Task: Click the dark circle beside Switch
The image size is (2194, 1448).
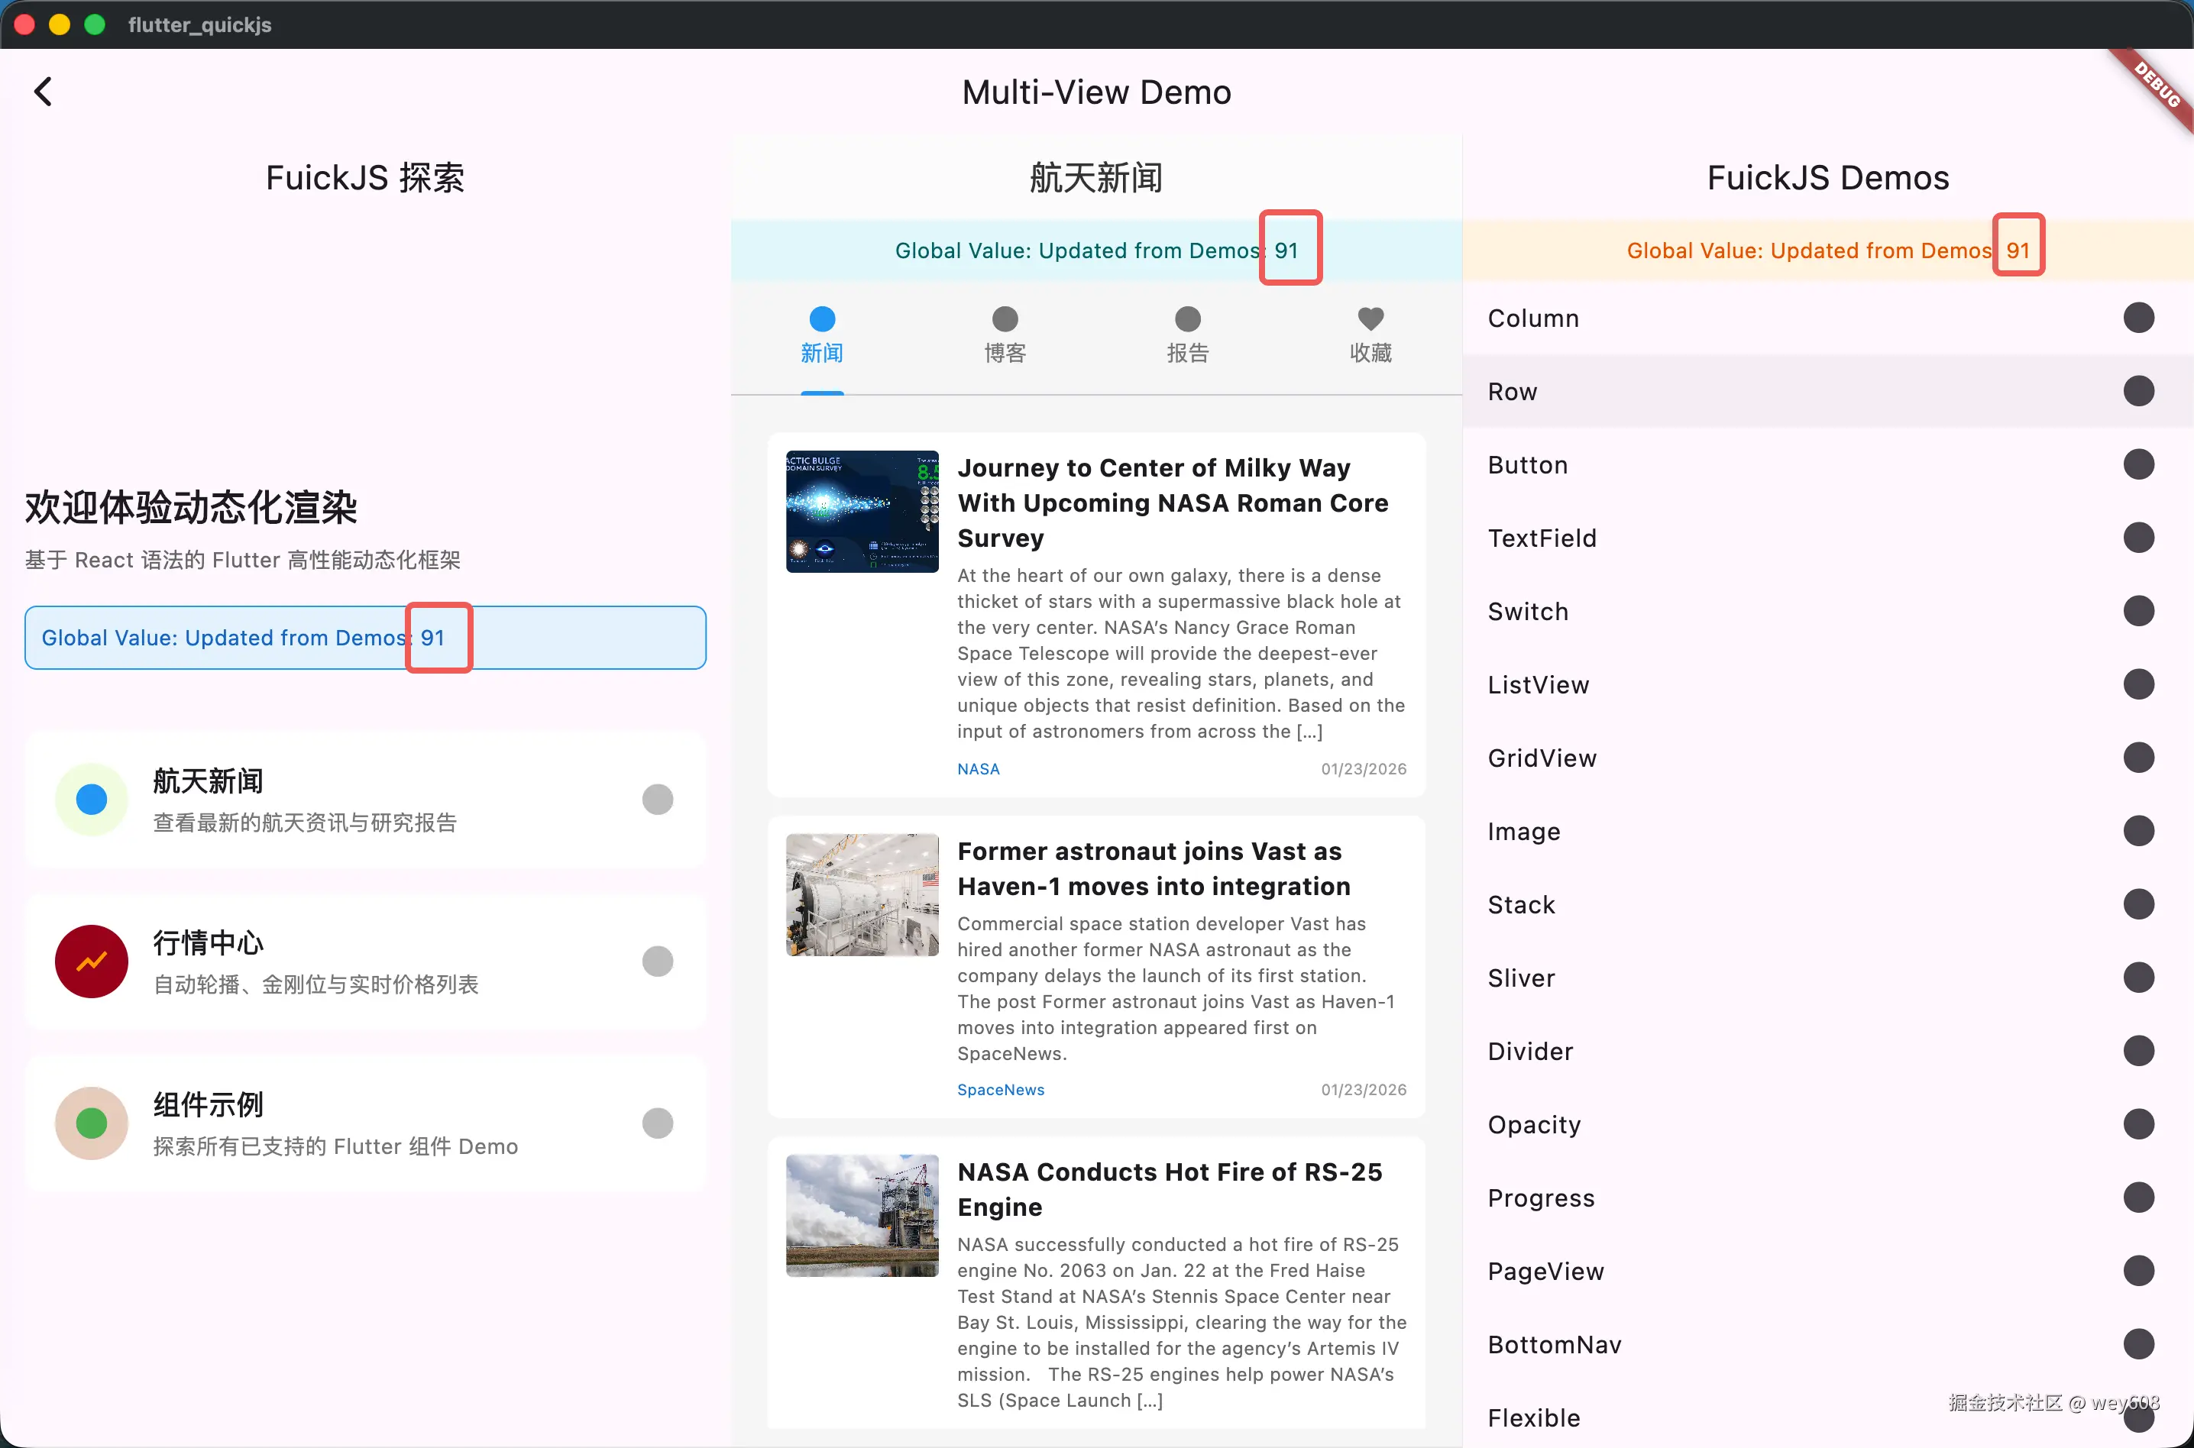Action: point(2137,611)
